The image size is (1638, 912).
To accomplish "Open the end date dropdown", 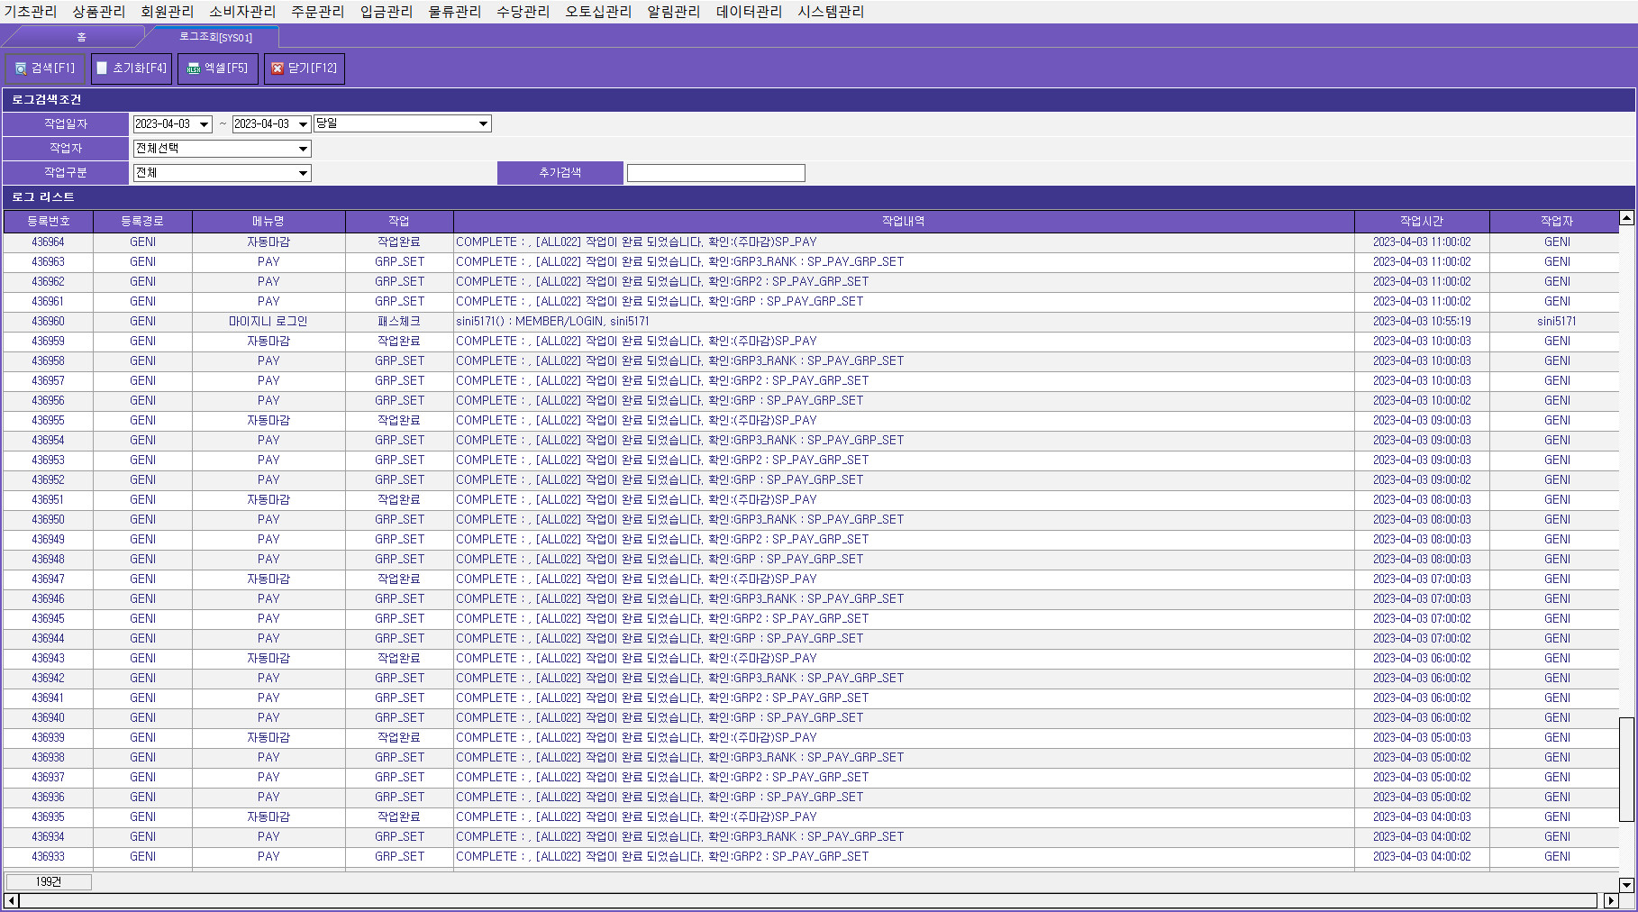I will coord(304,124).
